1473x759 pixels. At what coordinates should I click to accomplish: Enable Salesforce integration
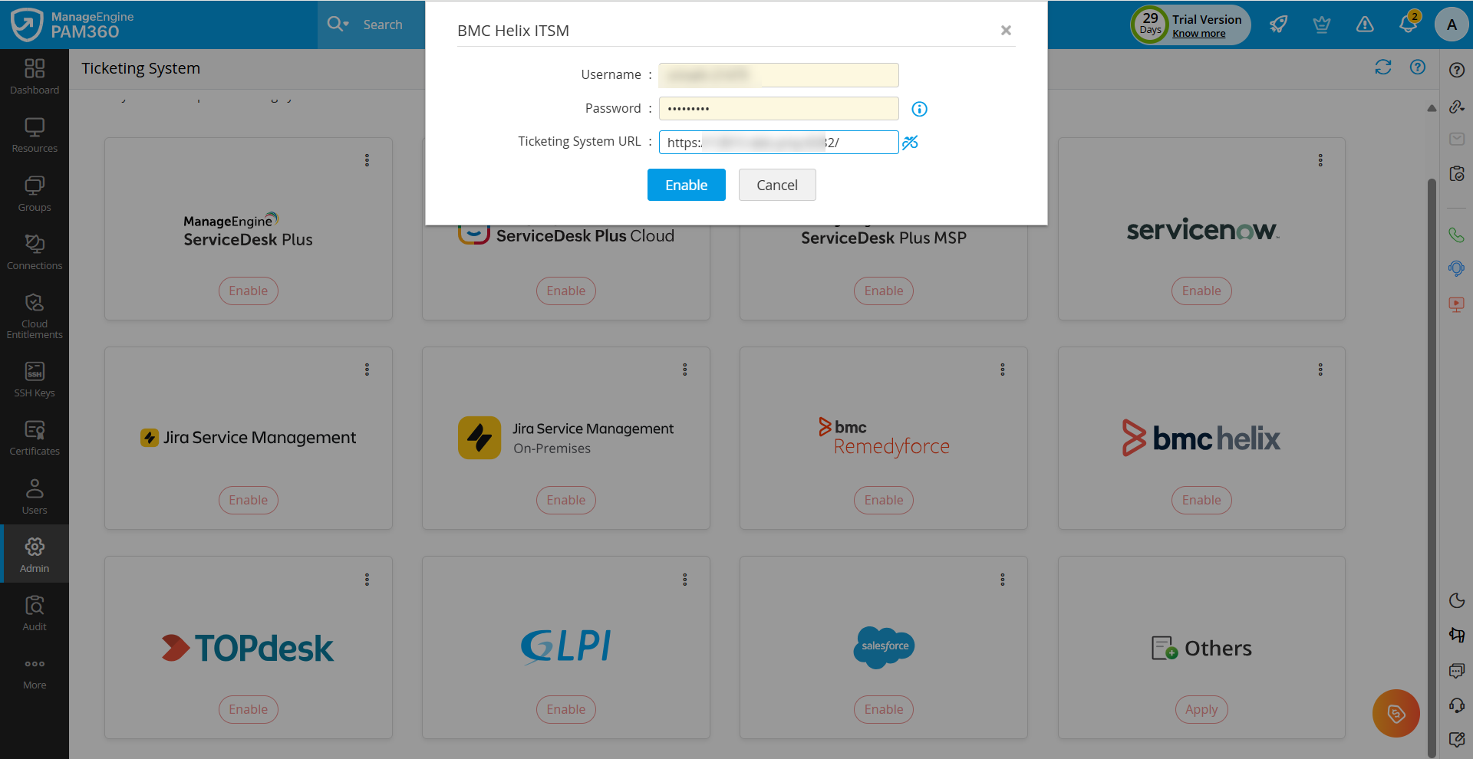coord(884,709)
